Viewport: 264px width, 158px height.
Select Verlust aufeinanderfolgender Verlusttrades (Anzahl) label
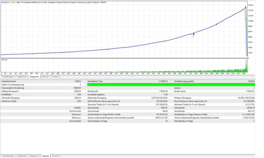click(197, 118)
